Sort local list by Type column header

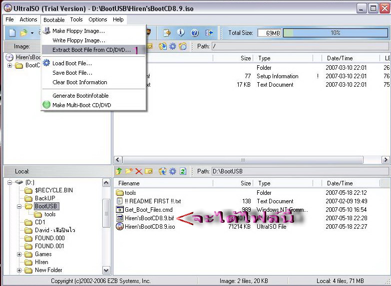click(283, 183)
